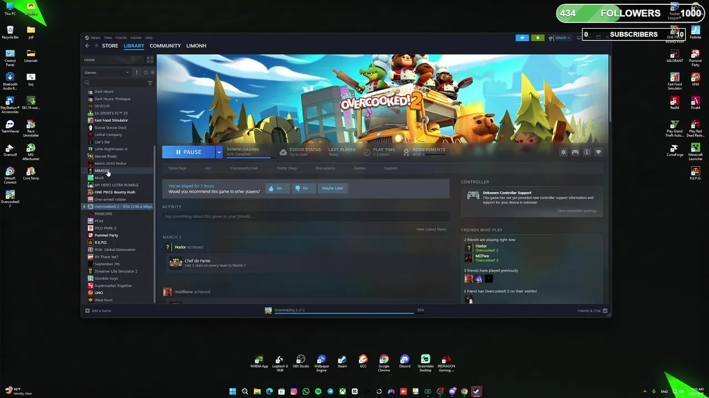This screenshot has width=709, height=398.
Task: Select Pummel Party in library list
Action: (106, 235)
